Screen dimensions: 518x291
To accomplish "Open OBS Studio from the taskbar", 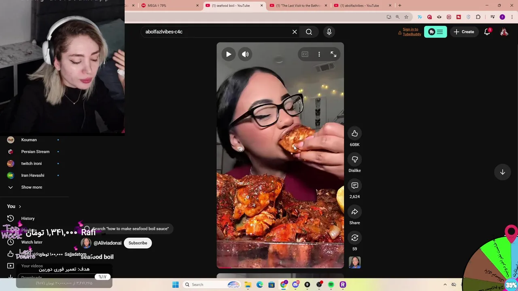I will (x=319, y=285).
